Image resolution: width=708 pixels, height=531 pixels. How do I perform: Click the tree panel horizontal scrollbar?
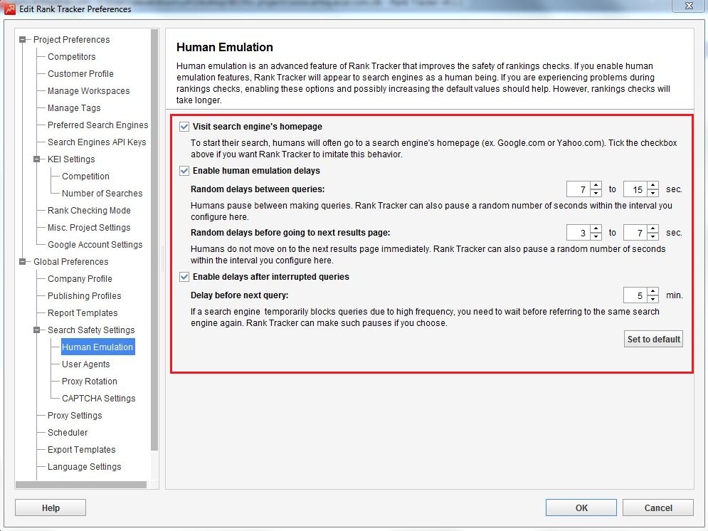[x=81, y=485]
